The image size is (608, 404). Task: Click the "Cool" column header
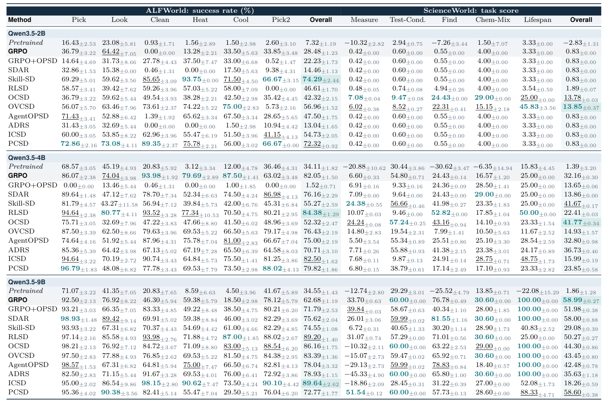(x=241, y=20)
